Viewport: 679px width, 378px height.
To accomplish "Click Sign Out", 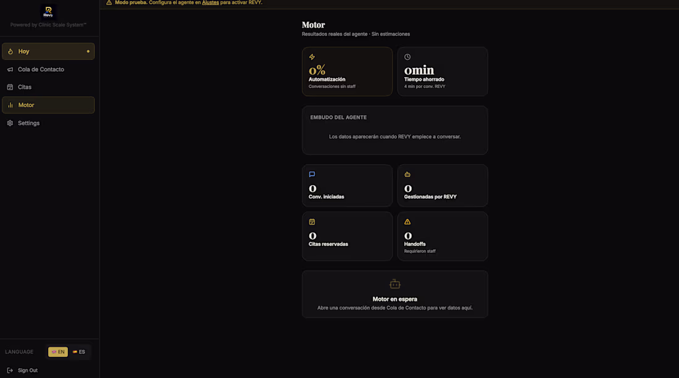I will 28,370.
